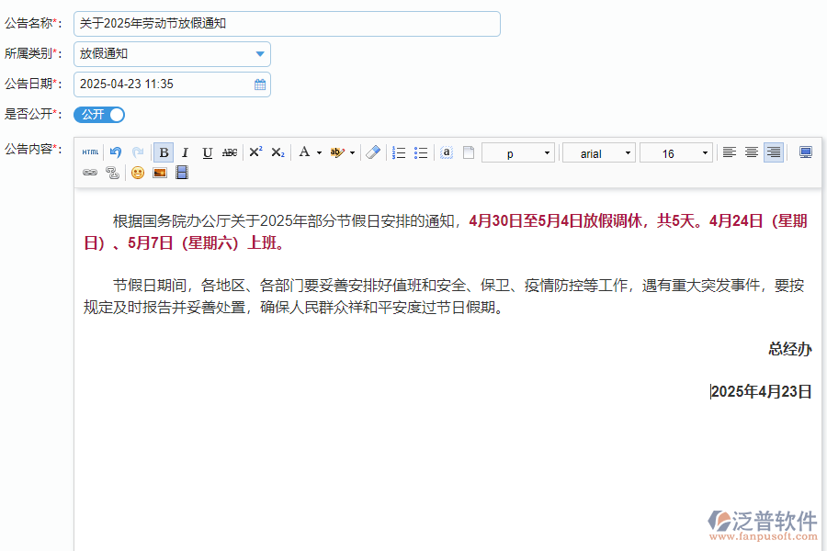Insert an image into the content
Screen dimensions: 827x551
pyautogui.click(x=159, y=173)
